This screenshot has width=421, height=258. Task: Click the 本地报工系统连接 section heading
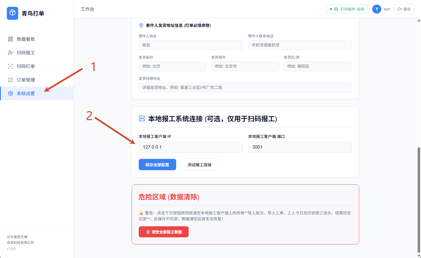click(212, 119)
